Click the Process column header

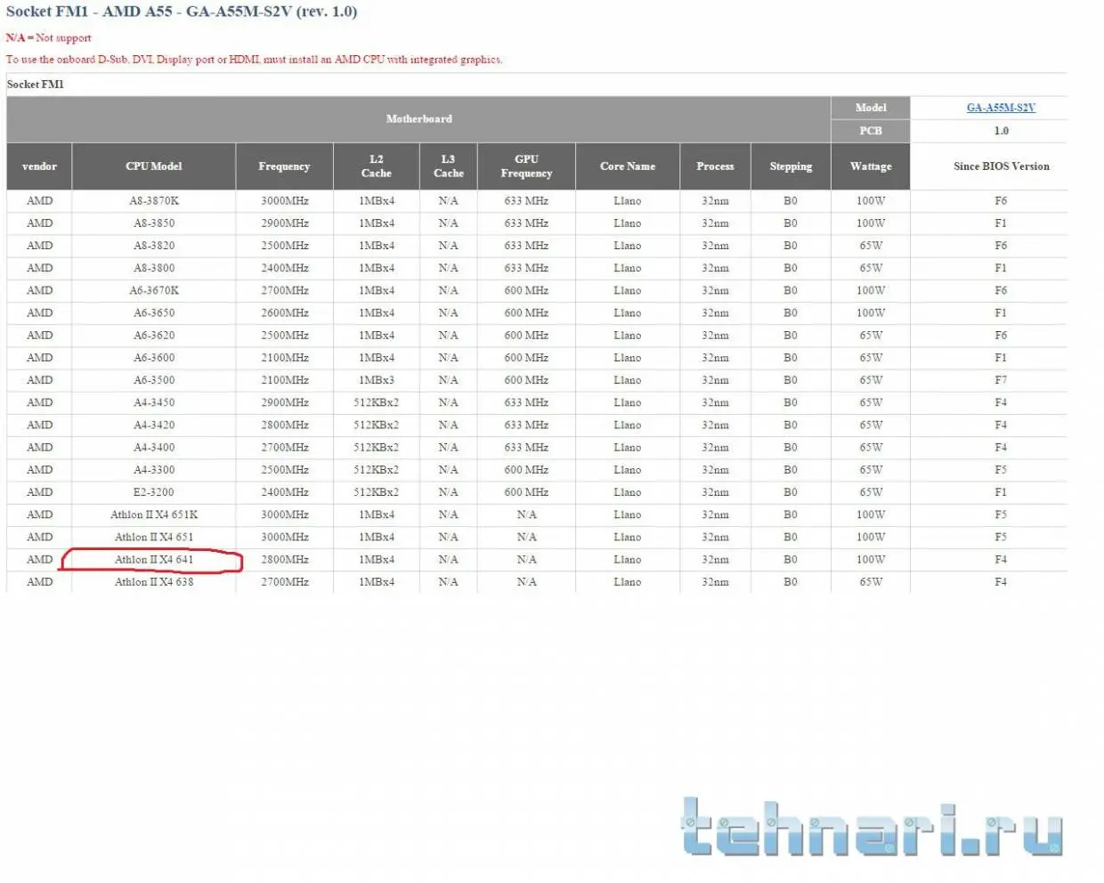[716, 166]
